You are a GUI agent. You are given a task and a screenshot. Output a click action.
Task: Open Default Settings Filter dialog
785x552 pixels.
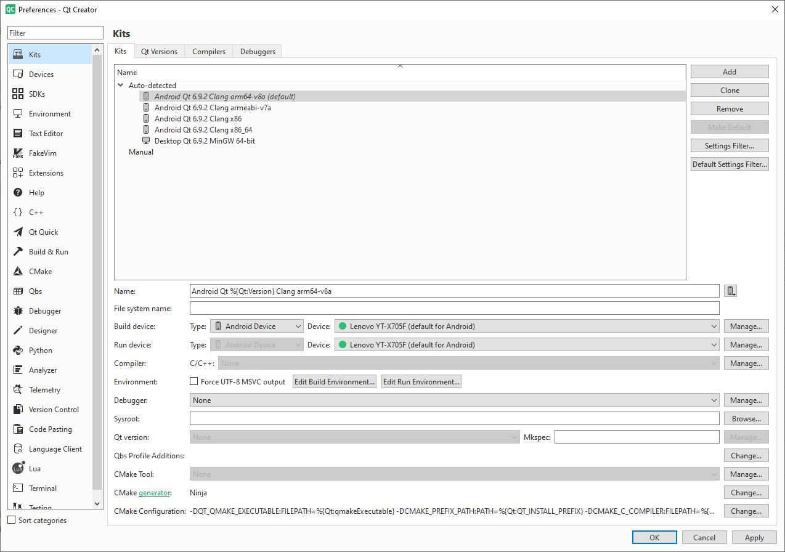[x=730, y=164]
